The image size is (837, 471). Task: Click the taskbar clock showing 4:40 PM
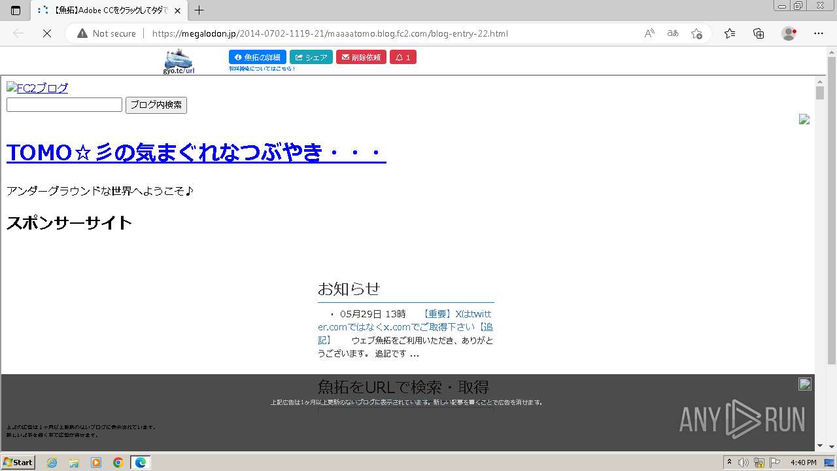(803, 462)
